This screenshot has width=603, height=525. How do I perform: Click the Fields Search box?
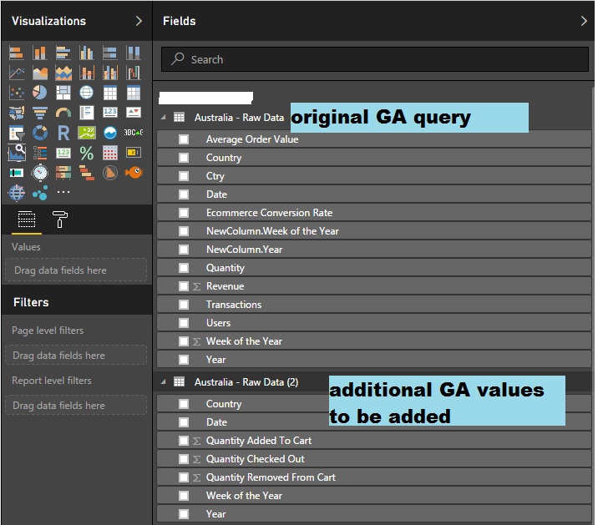(374, 59)
